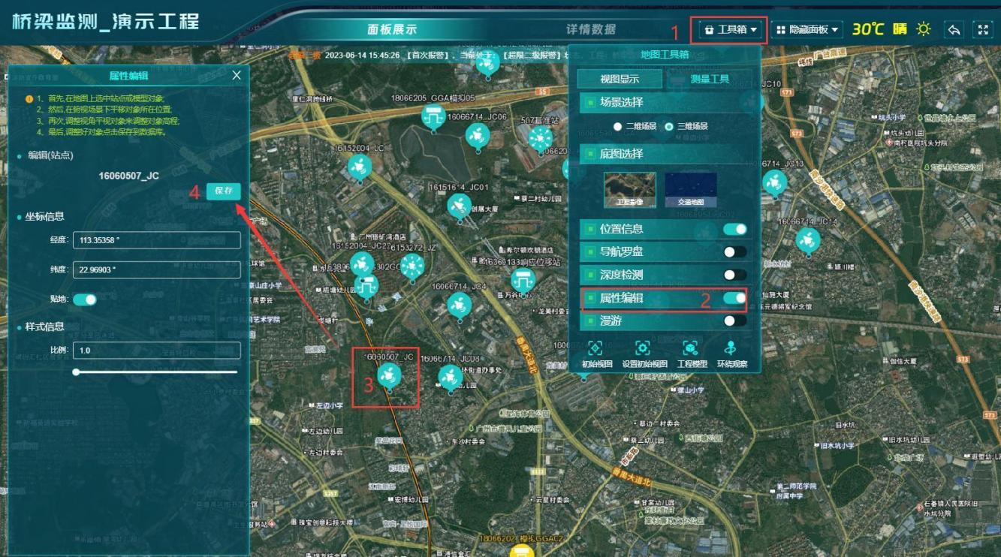
Task: Switch to the 测量工具 tab
Action: point(710,80)
